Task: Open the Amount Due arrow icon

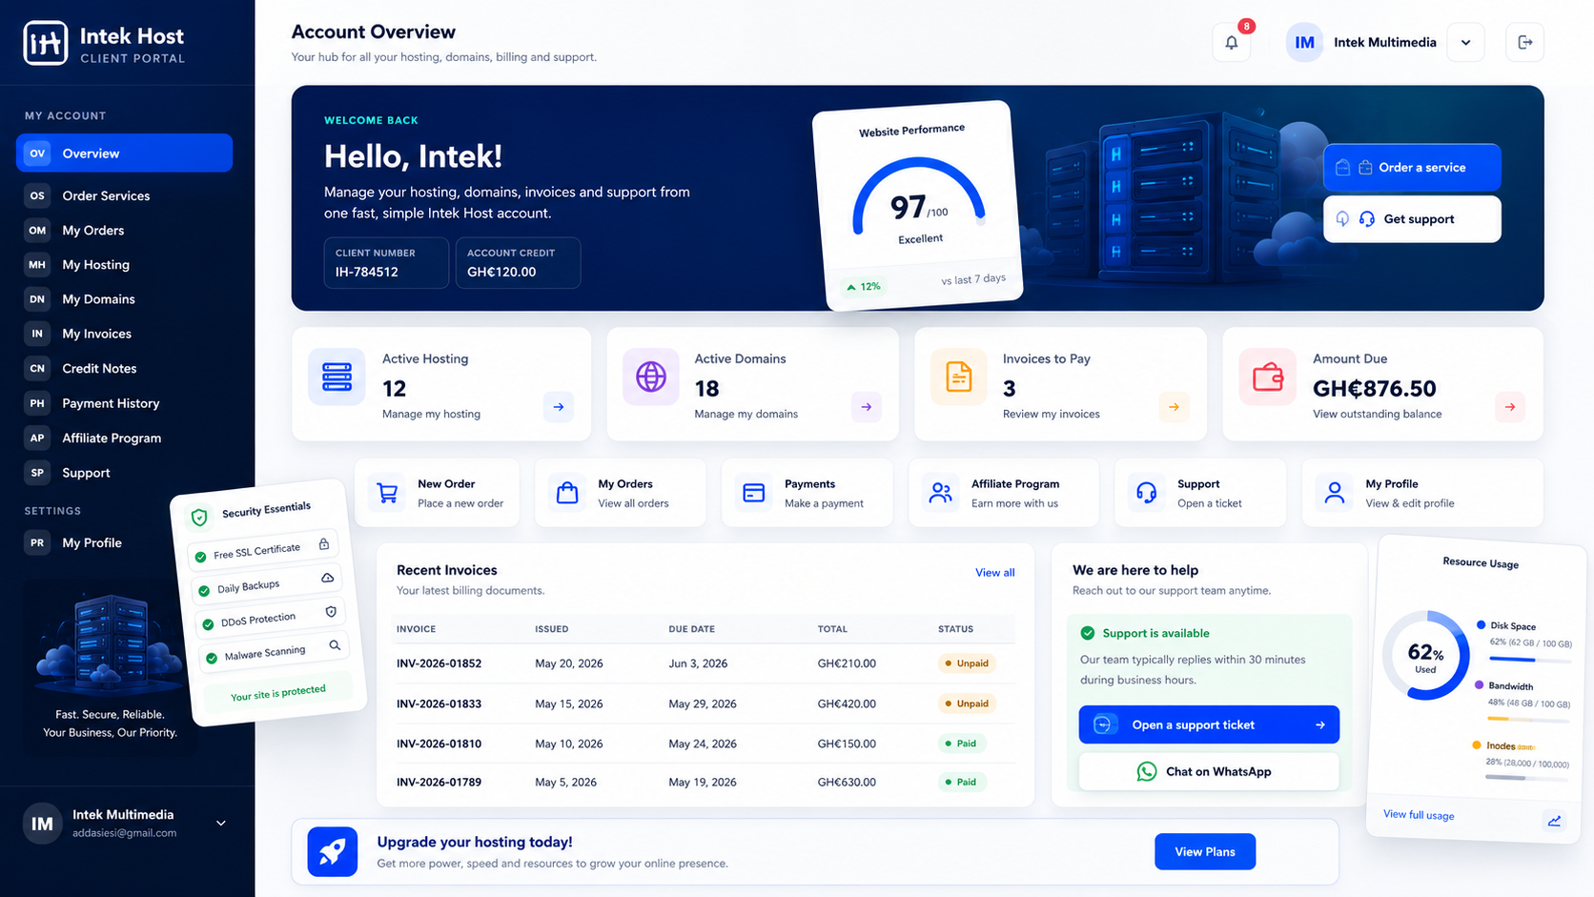Action: pos(1510,407)
